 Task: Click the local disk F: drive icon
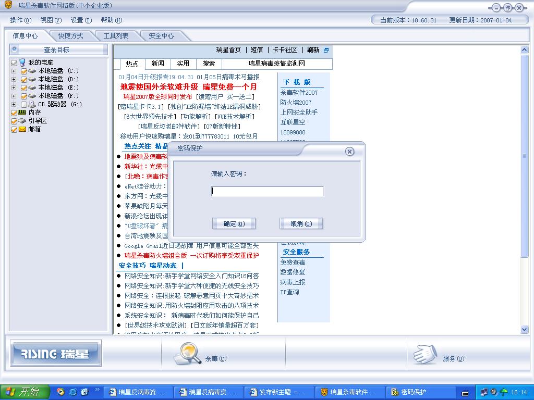[x=32, y=96]
